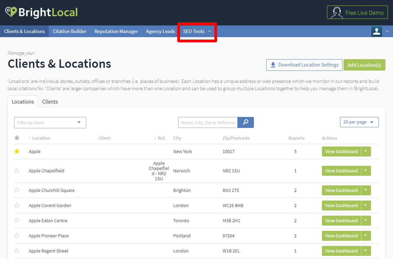Expand the Filter by Client dropdown

point(50,122)
